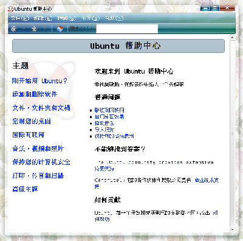Open the 编辑(E) menu
This screenshot has width=243, height=241.
(x=43, y=18)
